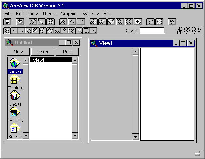Click up arrow of document-type icon scrollbar
This screenshot has width=205, height=159.
click(26, 61)
